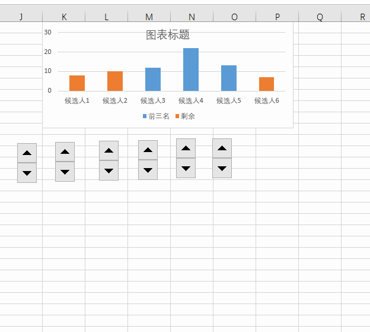Image resolution: width=370 pixels, height=332 pixels.
Task: Click the vertical axis value 10
Action: point(47,71)
